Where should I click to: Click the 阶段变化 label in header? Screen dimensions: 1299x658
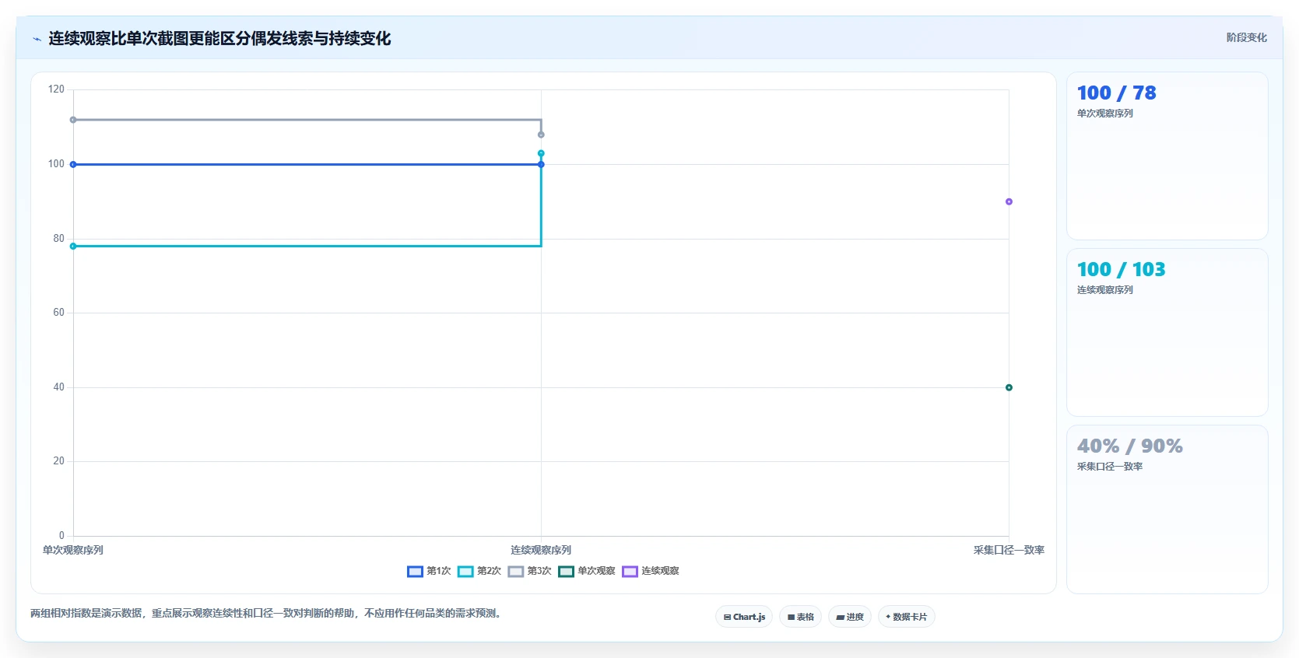pos(1247,37)
